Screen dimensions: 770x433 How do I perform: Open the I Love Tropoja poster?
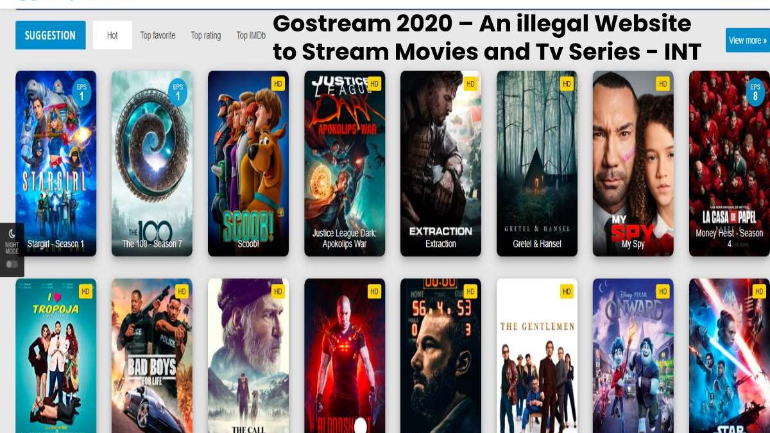click(x=56, y=355)
